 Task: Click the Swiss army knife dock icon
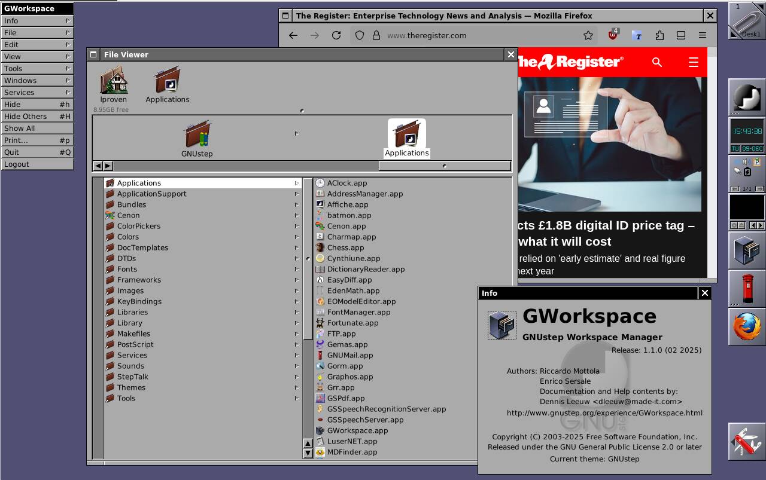point(746,442)
